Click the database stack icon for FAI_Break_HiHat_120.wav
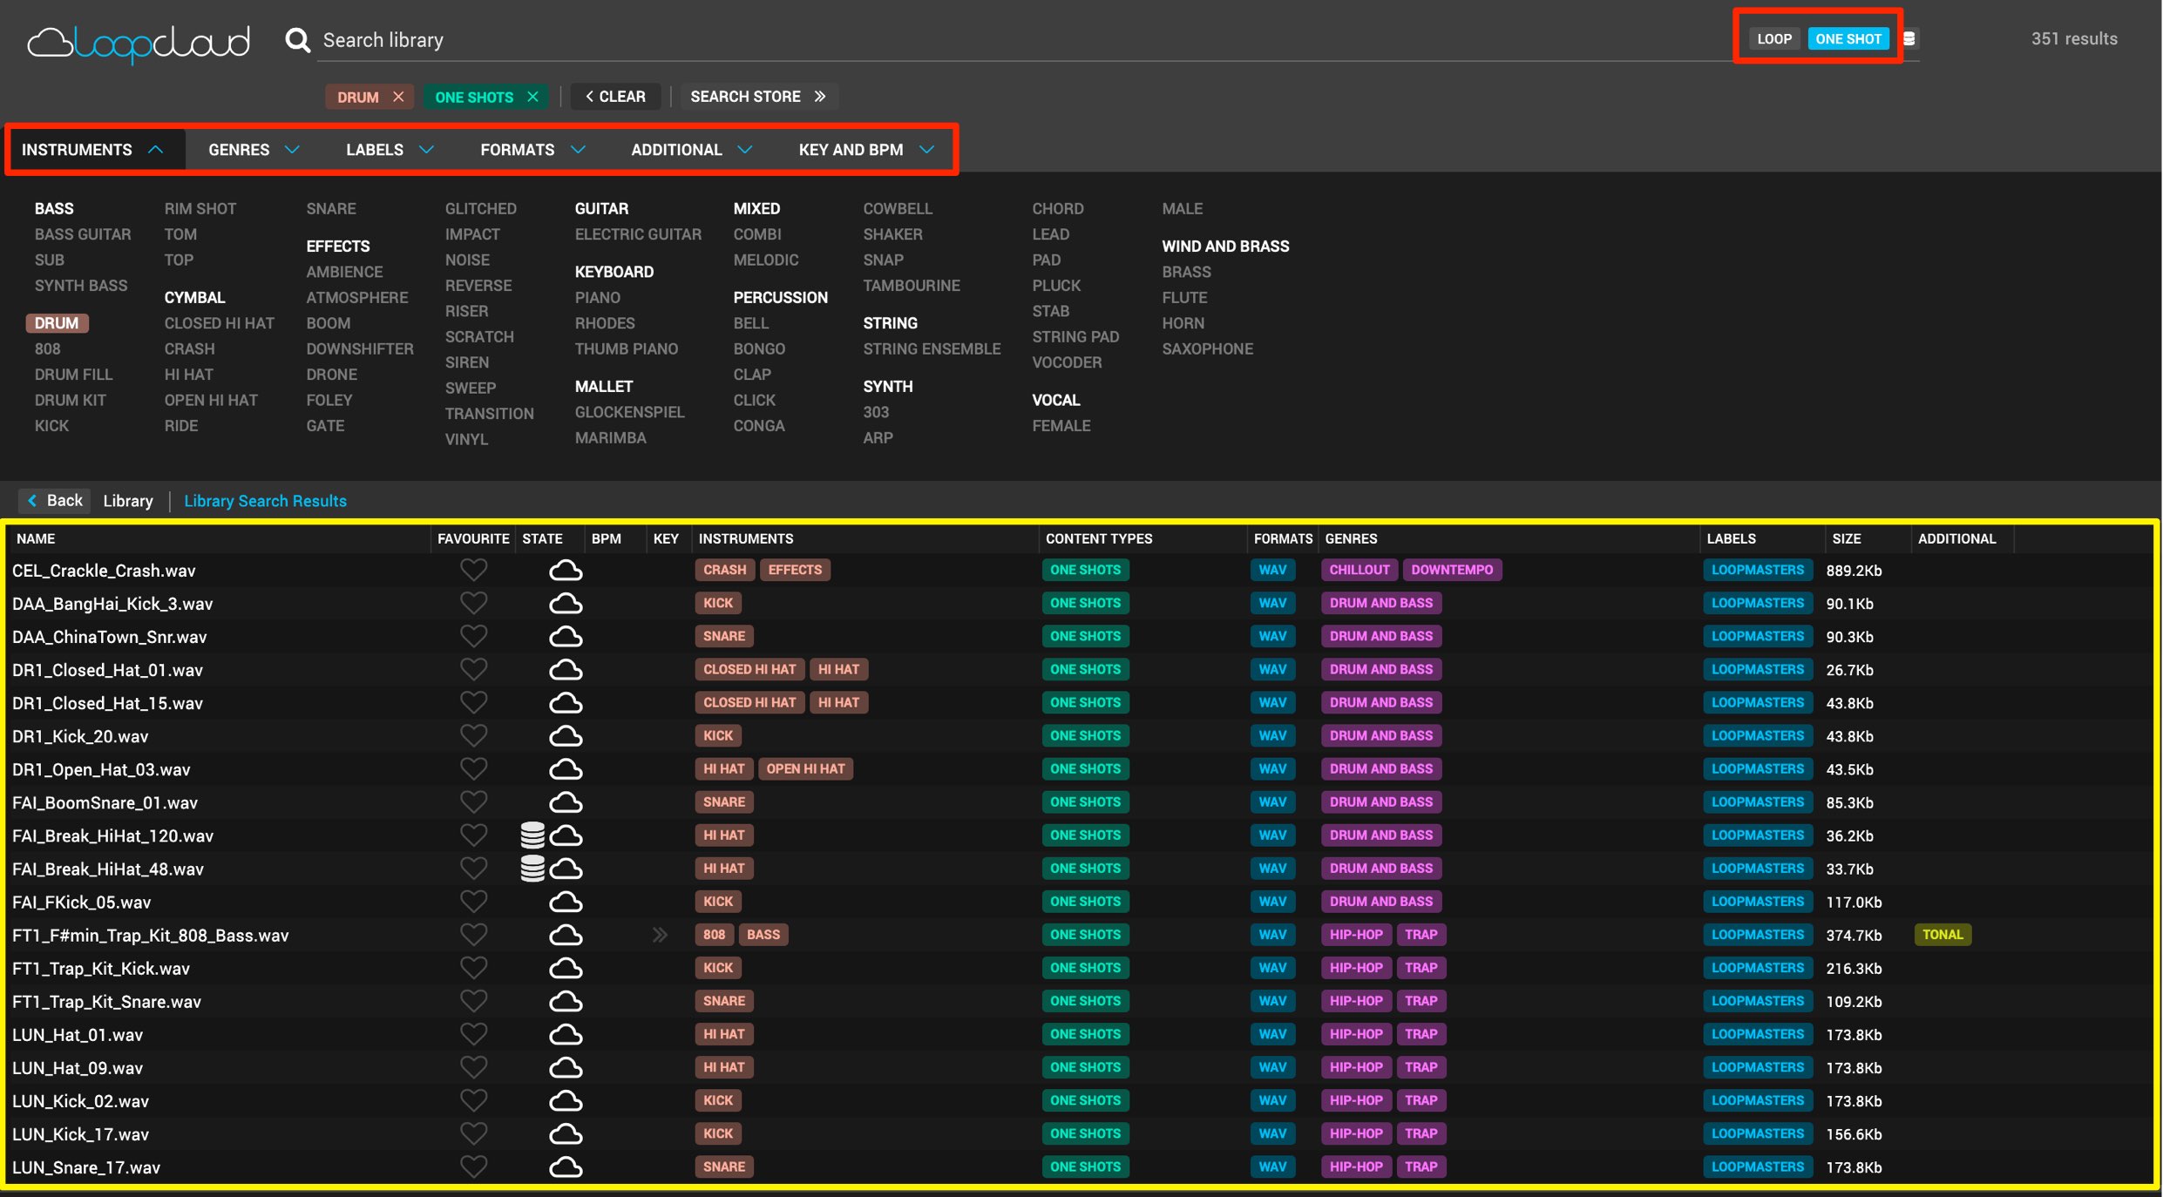Screen dimensions: 2163x1197 (x=532, y=835)
